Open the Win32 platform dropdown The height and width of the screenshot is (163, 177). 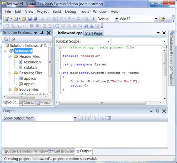(156, 19)
